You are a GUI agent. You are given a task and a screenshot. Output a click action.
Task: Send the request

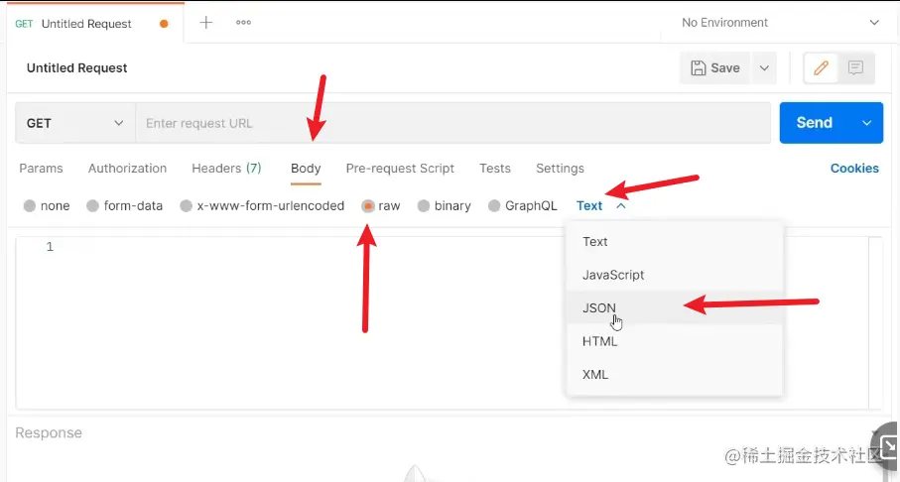coord(814,122)
